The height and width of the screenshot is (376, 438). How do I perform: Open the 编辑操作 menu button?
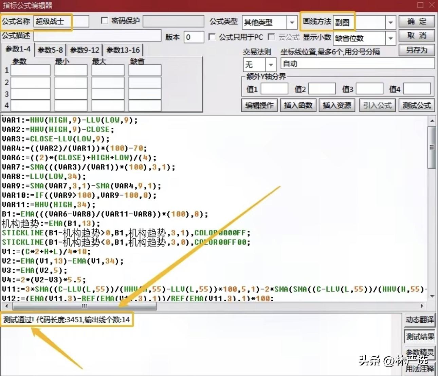pos(259,105)
